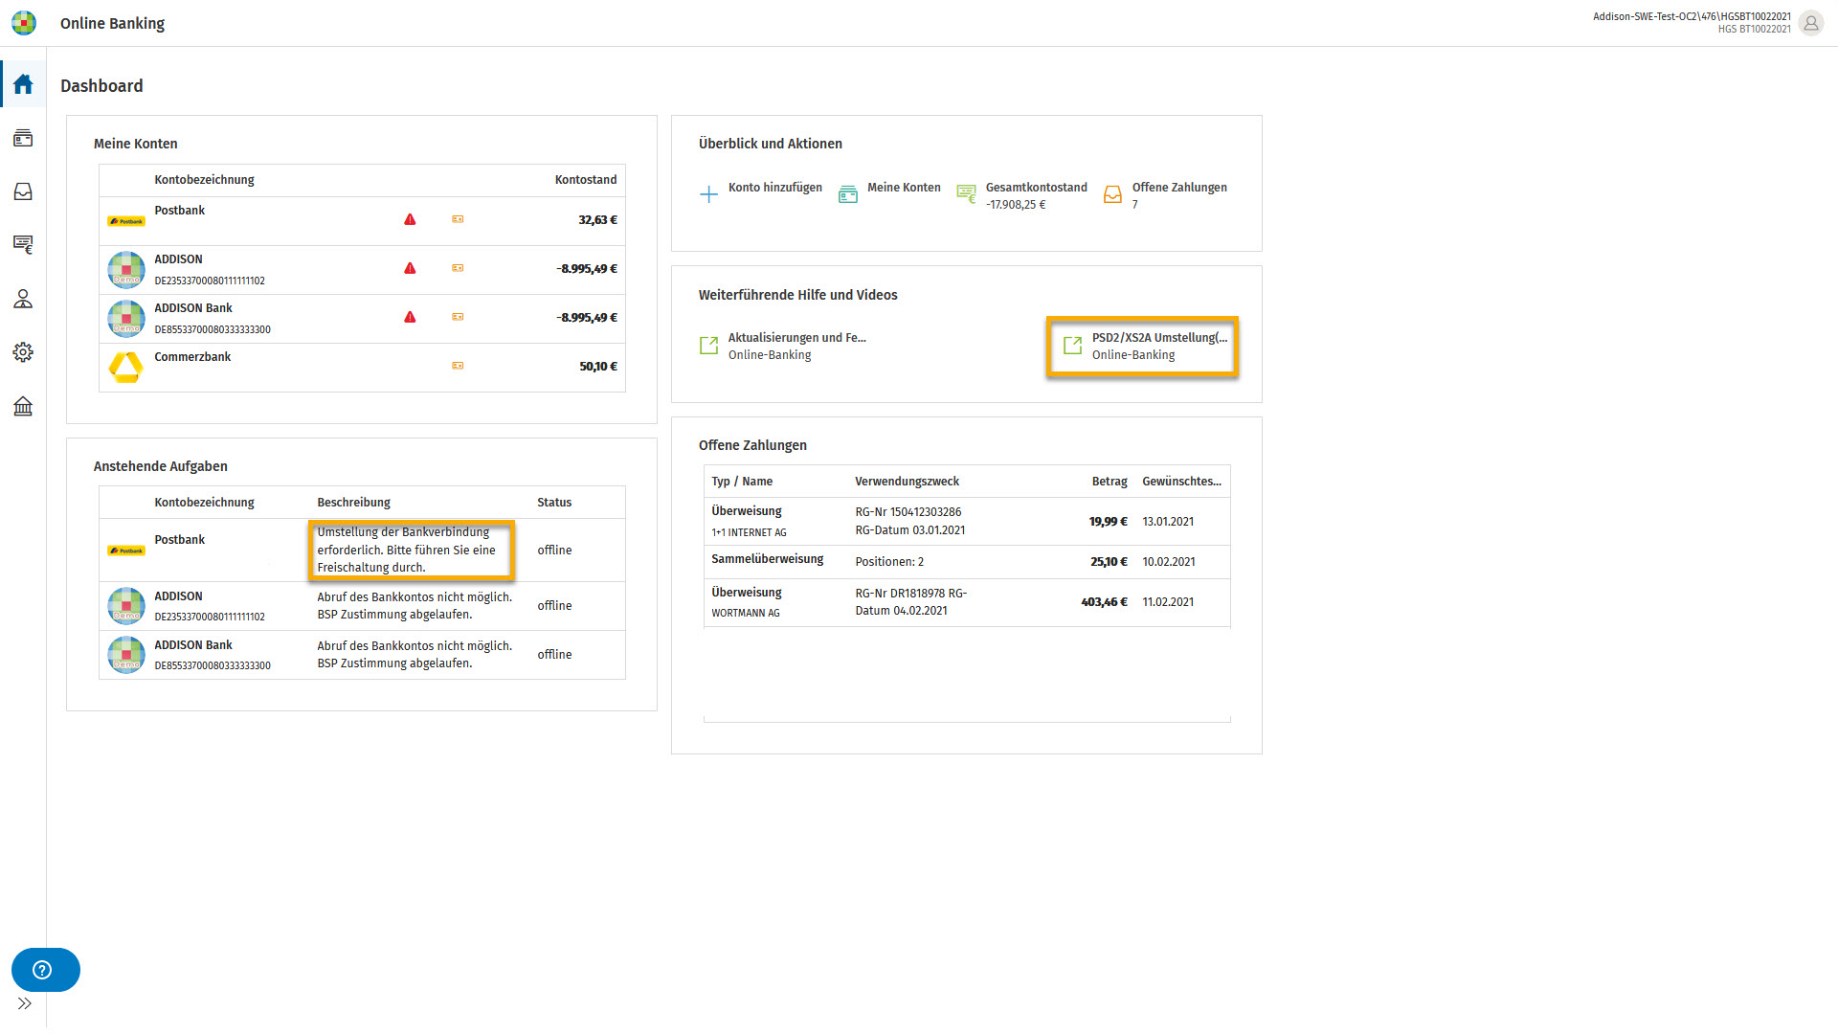Open PSD2/XS2A Umstellung help link

1145,346
